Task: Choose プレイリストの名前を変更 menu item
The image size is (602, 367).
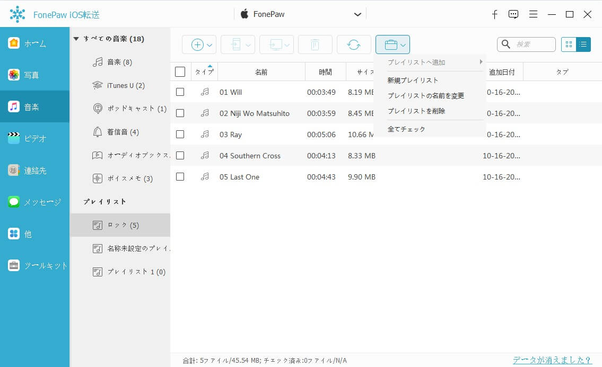Action: coord(426,95)
